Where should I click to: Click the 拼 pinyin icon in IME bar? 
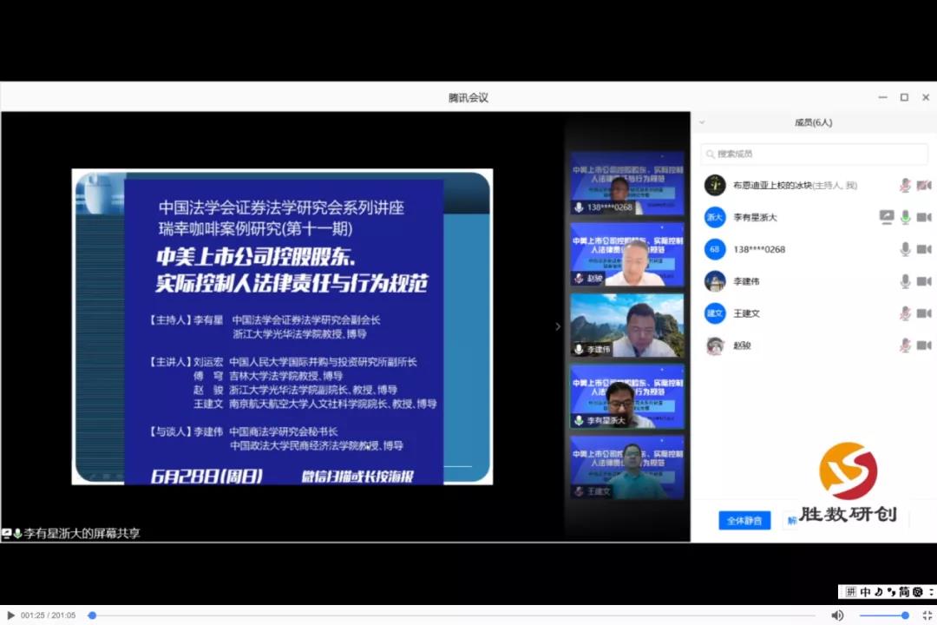click(851, 592)
